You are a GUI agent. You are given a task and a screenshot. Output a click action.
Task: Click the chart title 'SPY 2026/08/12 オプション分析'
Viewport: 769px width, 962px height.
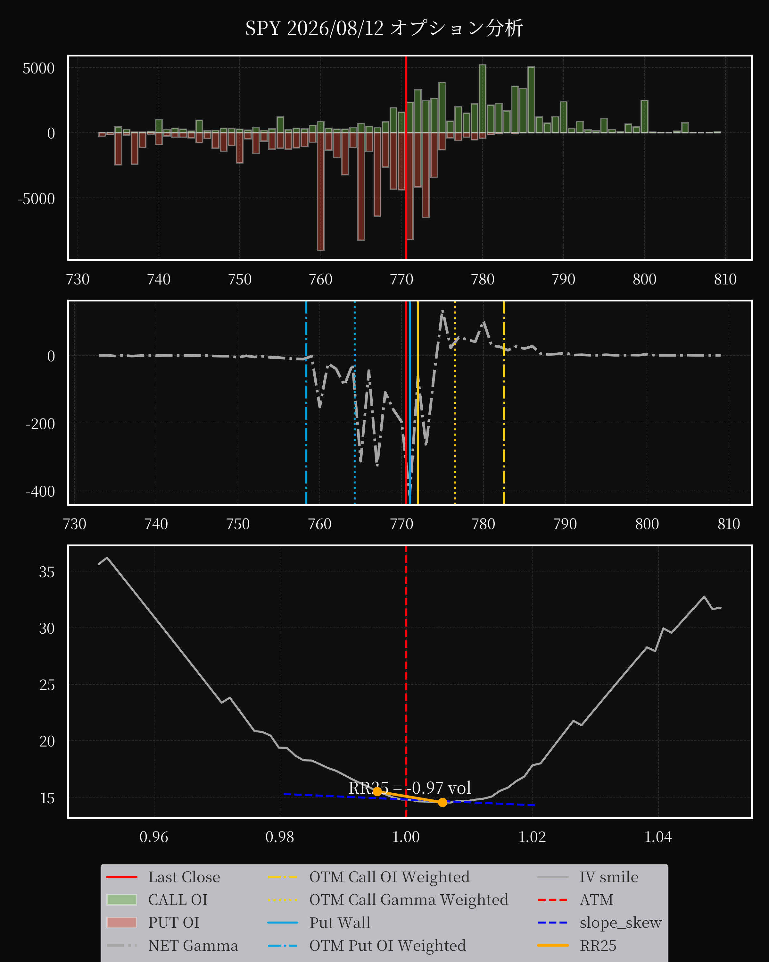384,28
